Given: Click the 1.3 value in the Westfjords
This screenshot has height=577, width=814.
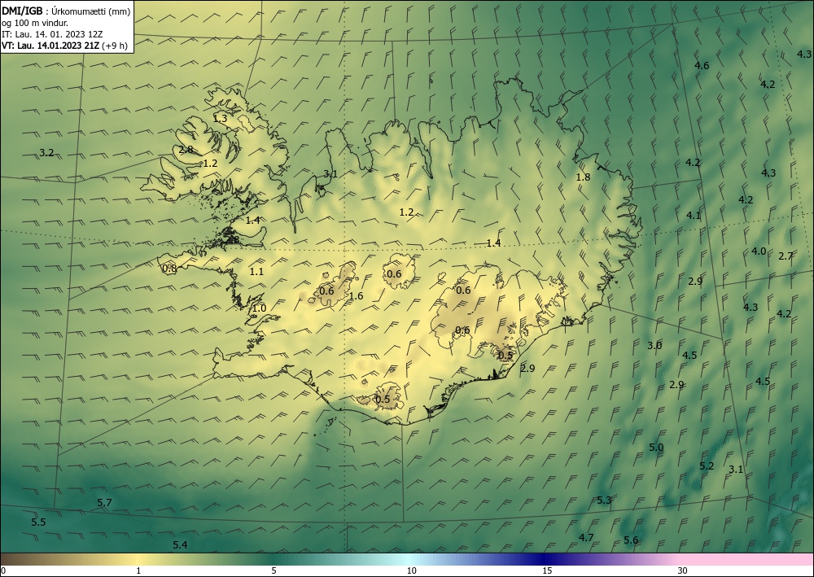Looking at the screenshot, I should [220, 118].
